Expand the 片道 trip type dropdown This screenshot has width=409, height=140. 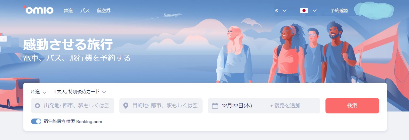point(39,92)
